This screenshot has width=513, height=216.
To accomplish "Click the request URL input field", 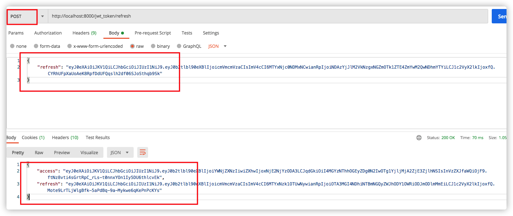I will point(267,16).
